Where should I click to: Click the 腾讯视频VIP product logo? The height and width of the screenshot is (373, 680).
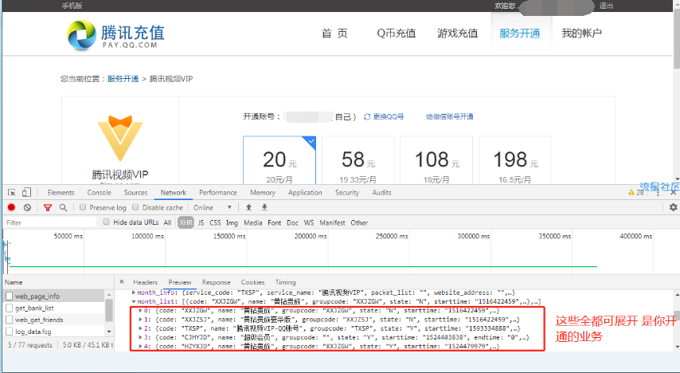click(120, 138)
